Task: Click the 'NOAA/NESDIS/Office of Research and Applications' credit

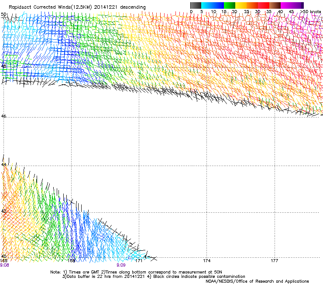Action: [x=257, y=281]
